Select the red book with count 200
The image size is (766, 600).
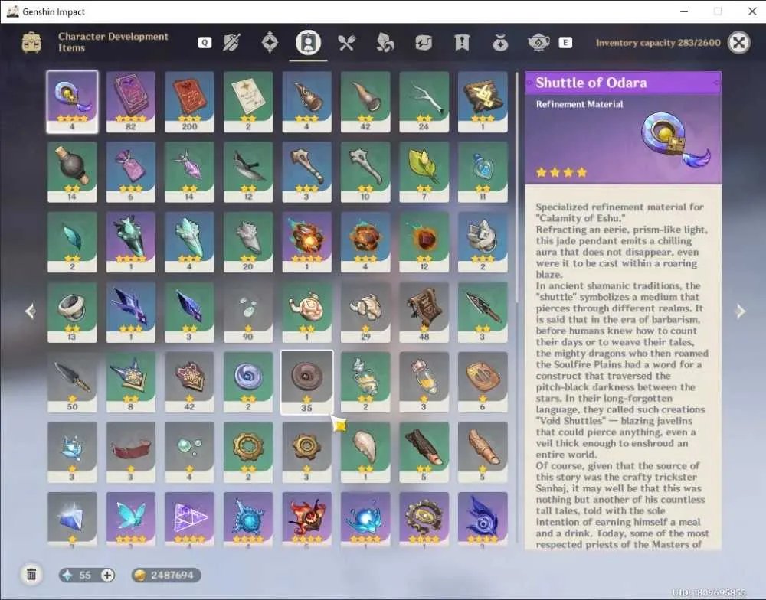tap(189, 102)
